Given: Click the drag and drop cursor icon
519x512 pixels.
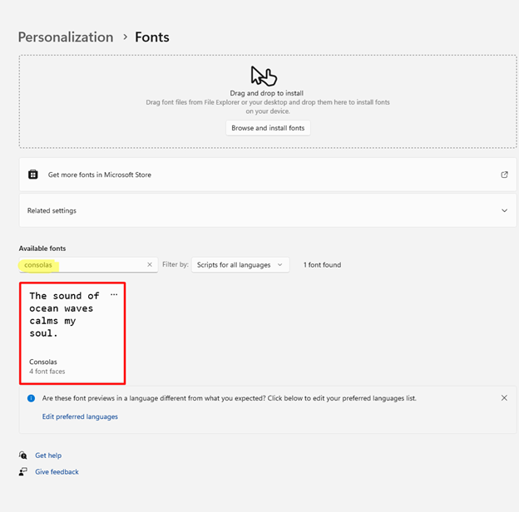Looking at the screenshot, I should click(x=263, y=76).
